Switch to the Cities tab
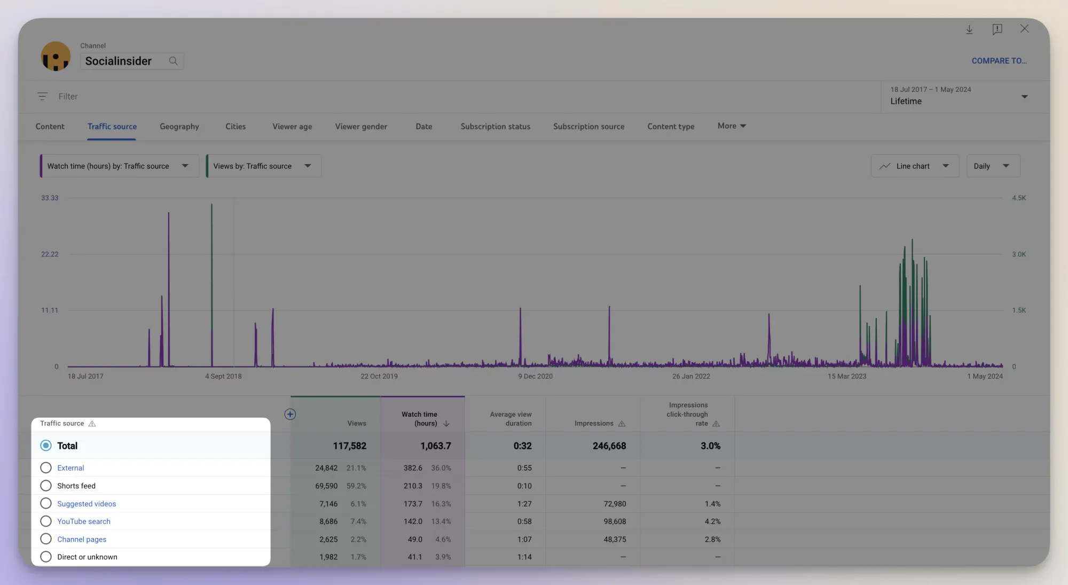 pyautogui.click(x=235, y=127)
